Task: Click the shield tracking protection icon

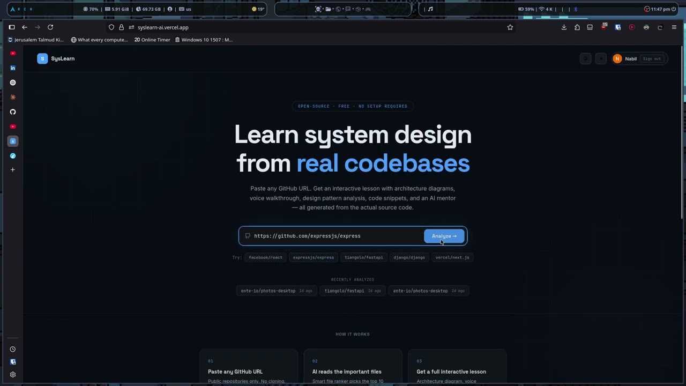Action: coord(111,27)
